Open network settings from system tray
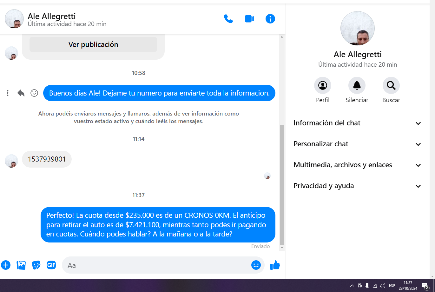The height and width of the screenshot is (292, 435). pyautogui.click(x=375, y=286)
